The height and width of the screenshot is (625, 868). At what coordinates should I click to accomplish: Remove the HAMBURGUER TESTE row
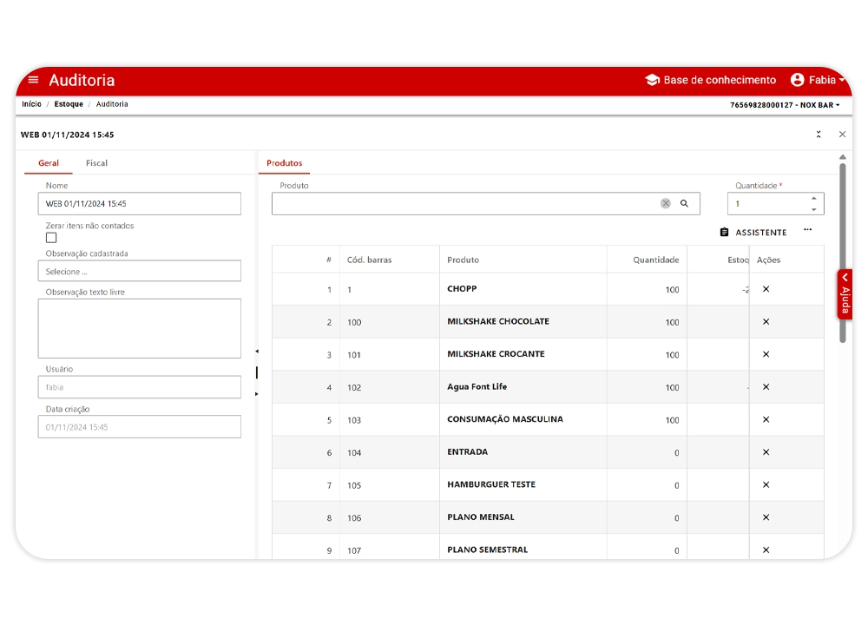(x=766, y=485)
